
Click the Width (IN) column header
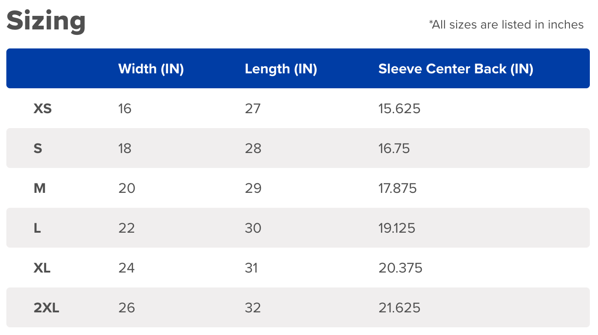(x=151, y=69)
